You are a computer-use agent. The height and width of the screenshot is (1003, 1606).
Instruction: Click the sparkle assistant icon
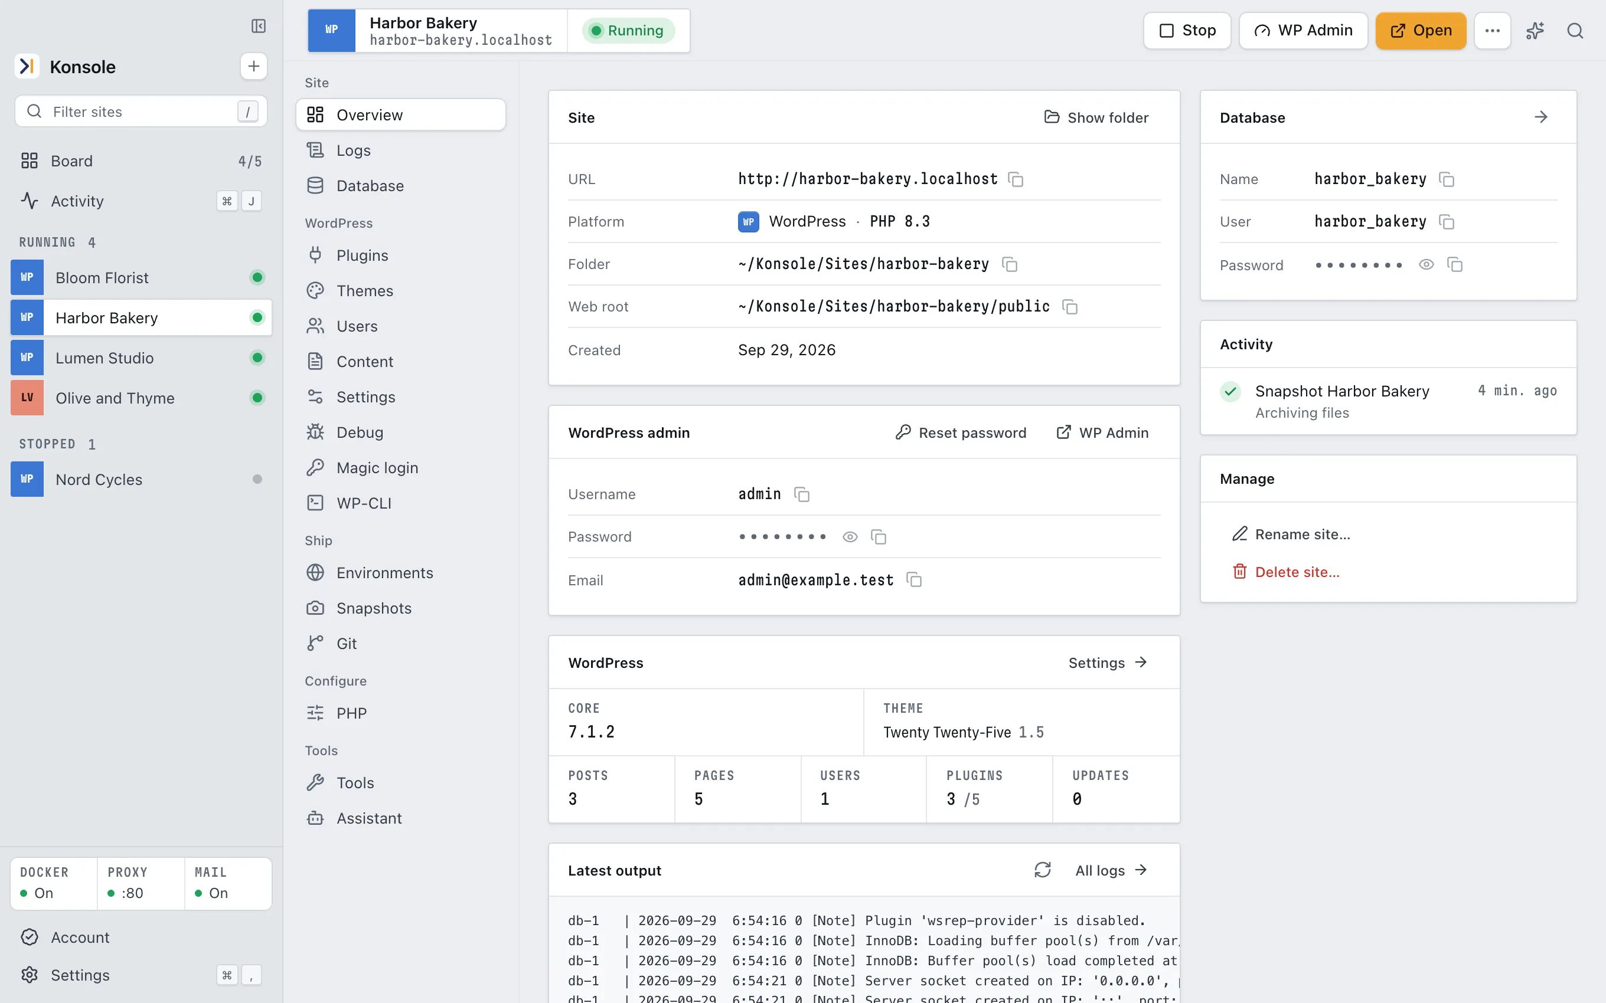tap(1535, 31)
